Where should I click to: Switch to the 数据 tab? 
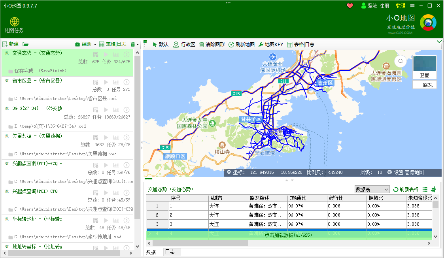click(x=151, y=252)
